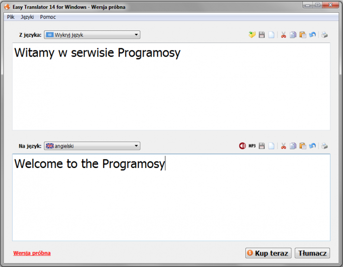
Task: Print source text with top printer icon
Action: point(325,35)
